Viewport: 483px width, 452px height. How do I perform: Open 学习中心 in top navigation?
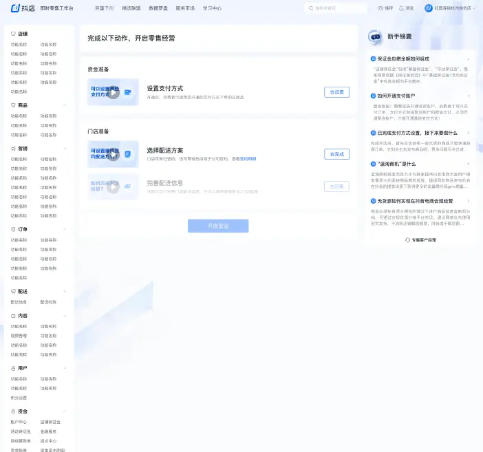(212, 8)
